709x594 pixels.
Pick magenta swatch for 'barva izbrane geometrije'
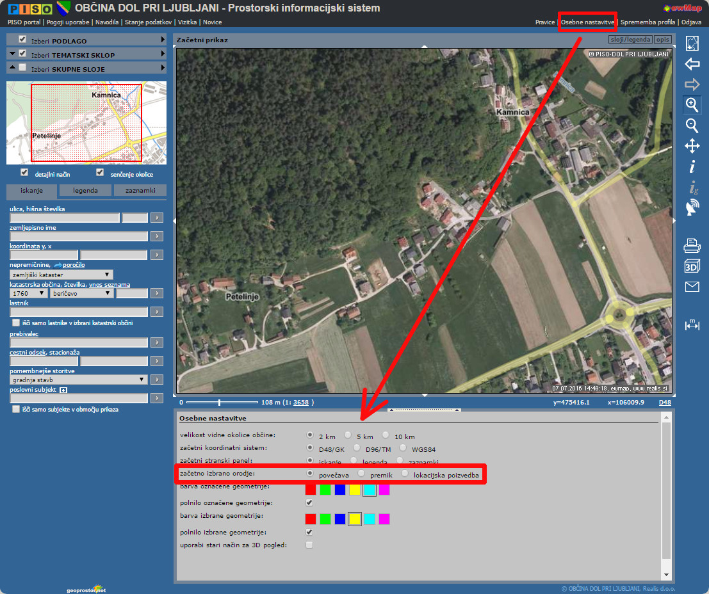coord(384,519)
